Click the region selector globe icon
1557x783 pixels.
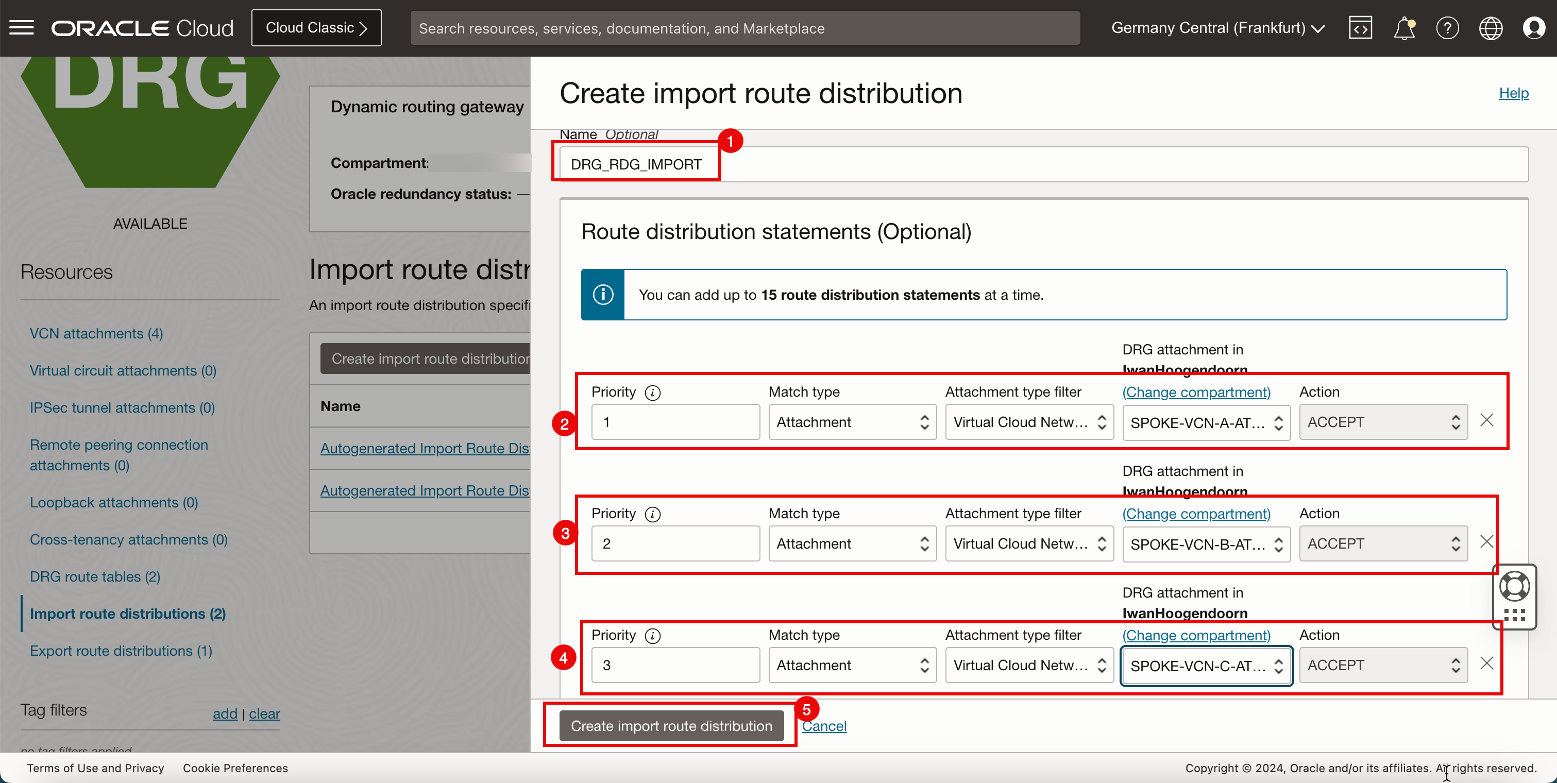tap(1491, 28)
